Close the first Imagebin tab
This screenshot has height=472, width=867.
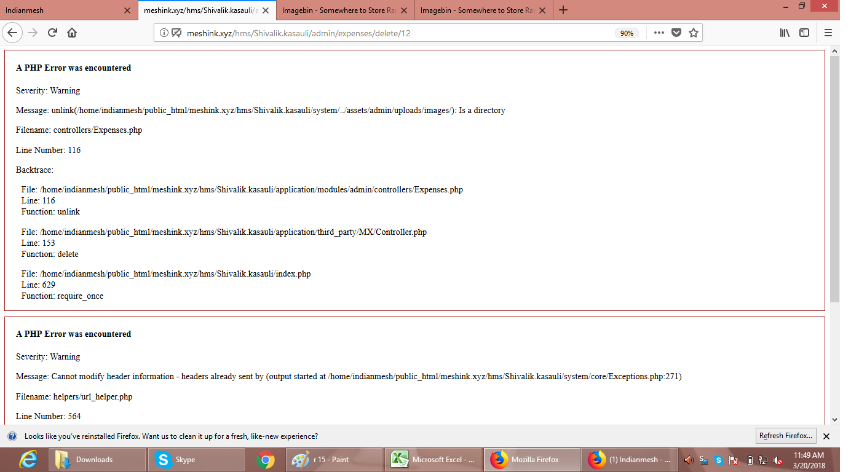(x=403, y=10)
